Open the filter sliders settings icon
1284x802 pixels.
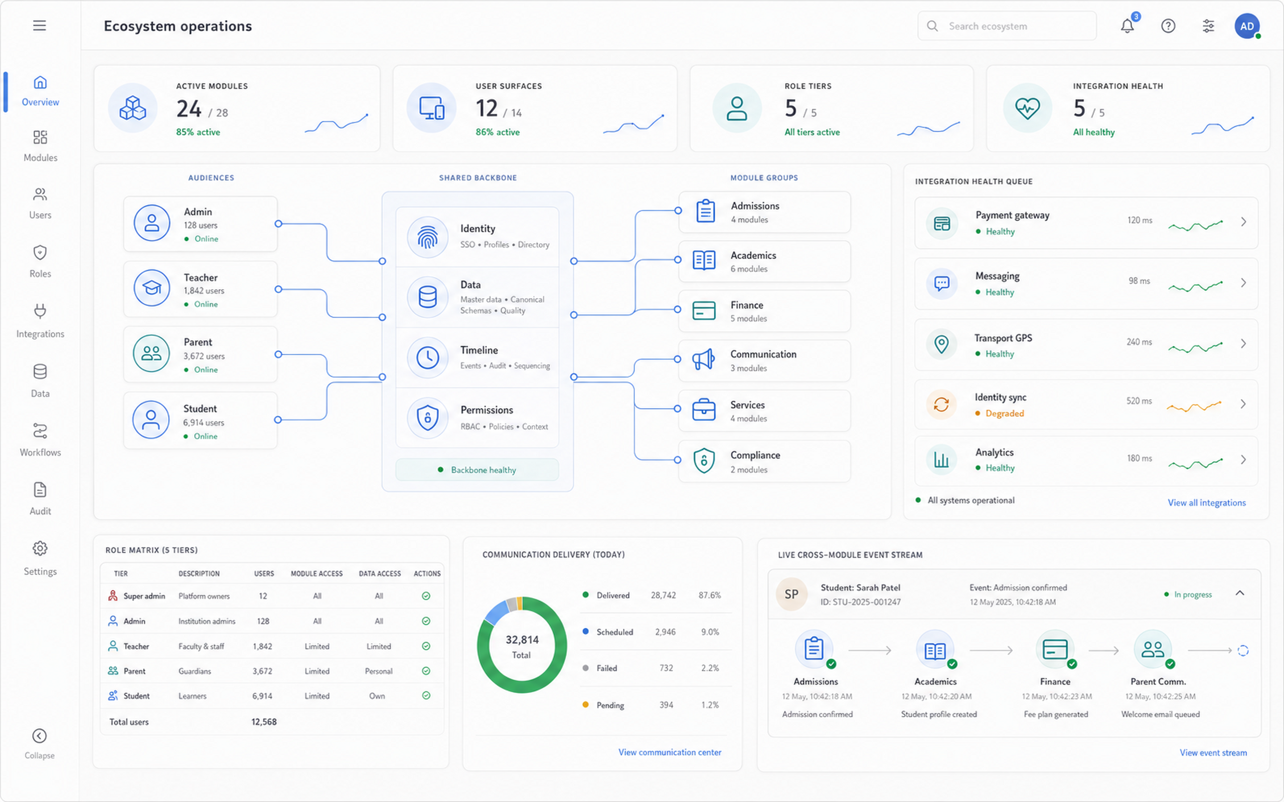[x=1208, y=26]
